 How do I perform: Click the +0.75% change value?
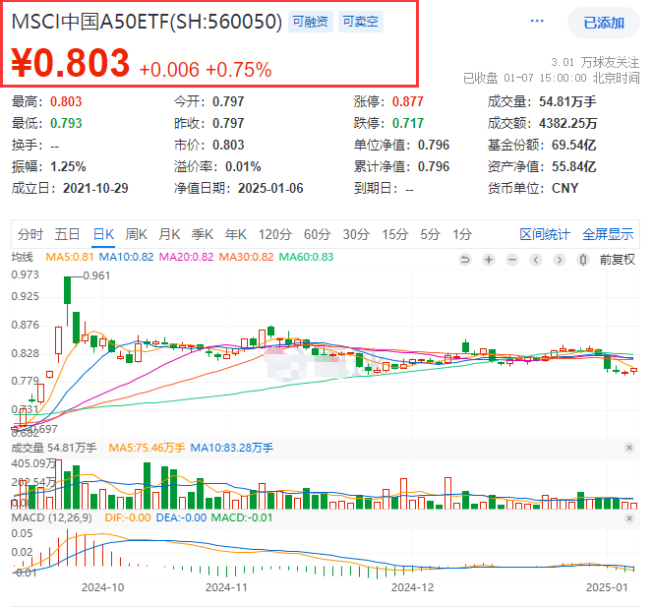[238, 70]
